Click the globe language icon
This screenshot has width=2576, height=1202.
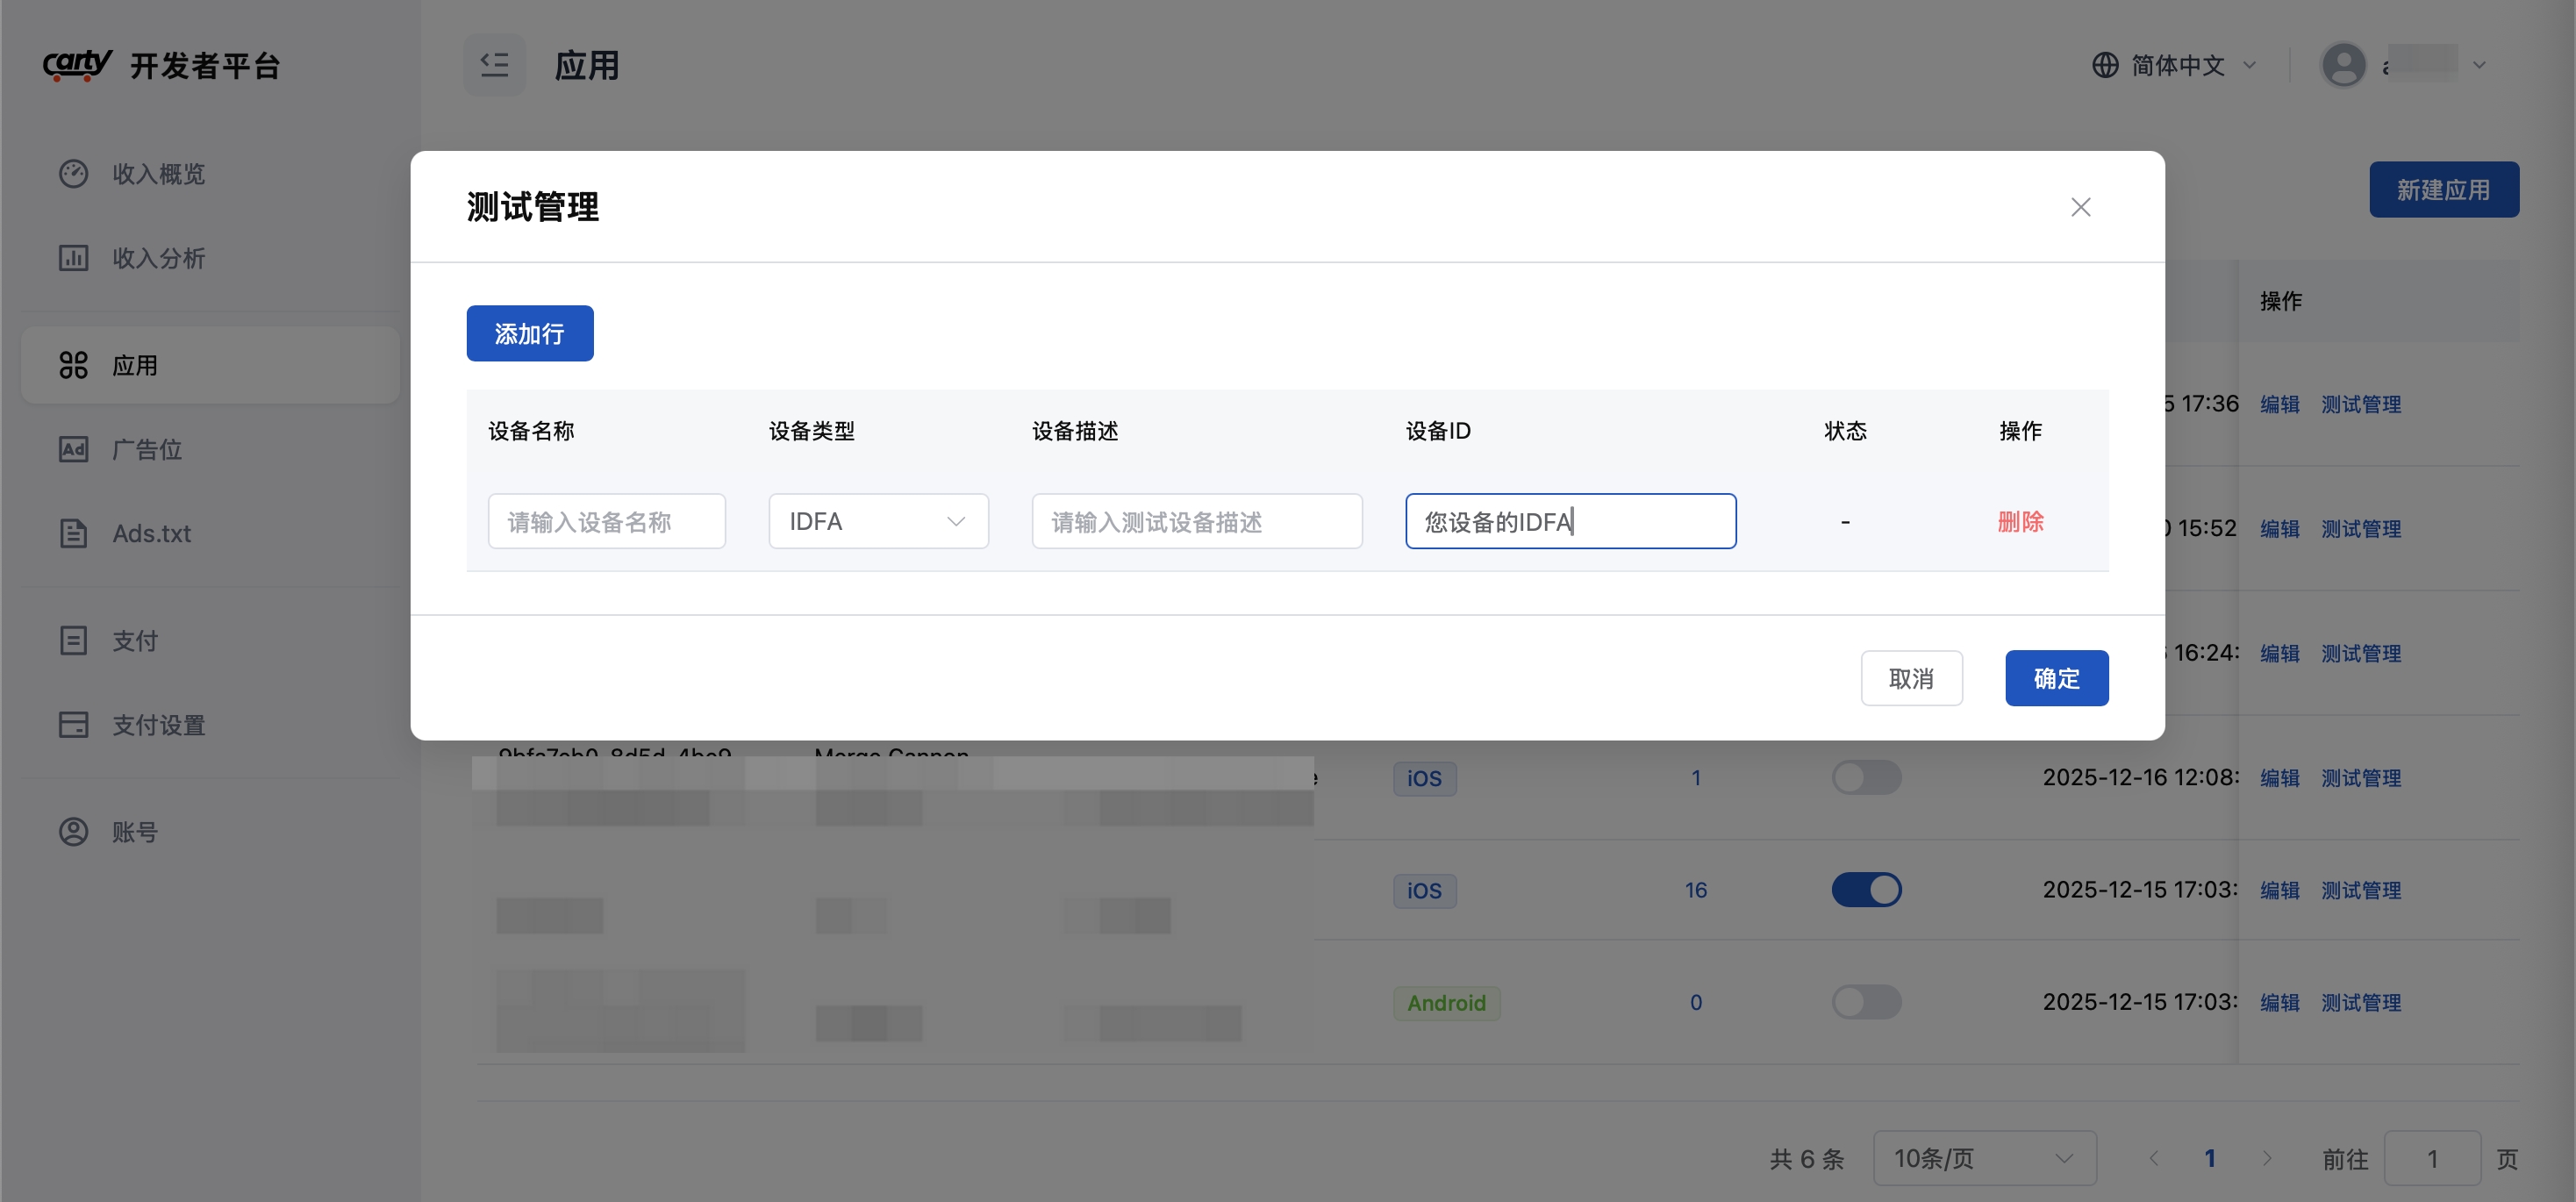coord(2105,65)
